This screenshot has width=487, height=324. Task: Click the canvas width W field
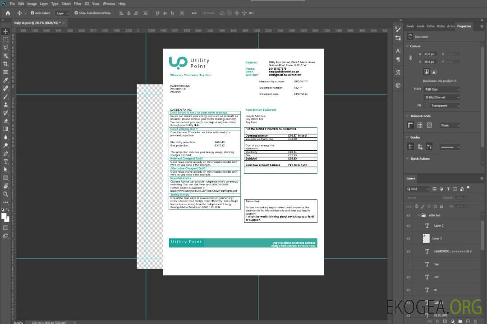[431, 54]
